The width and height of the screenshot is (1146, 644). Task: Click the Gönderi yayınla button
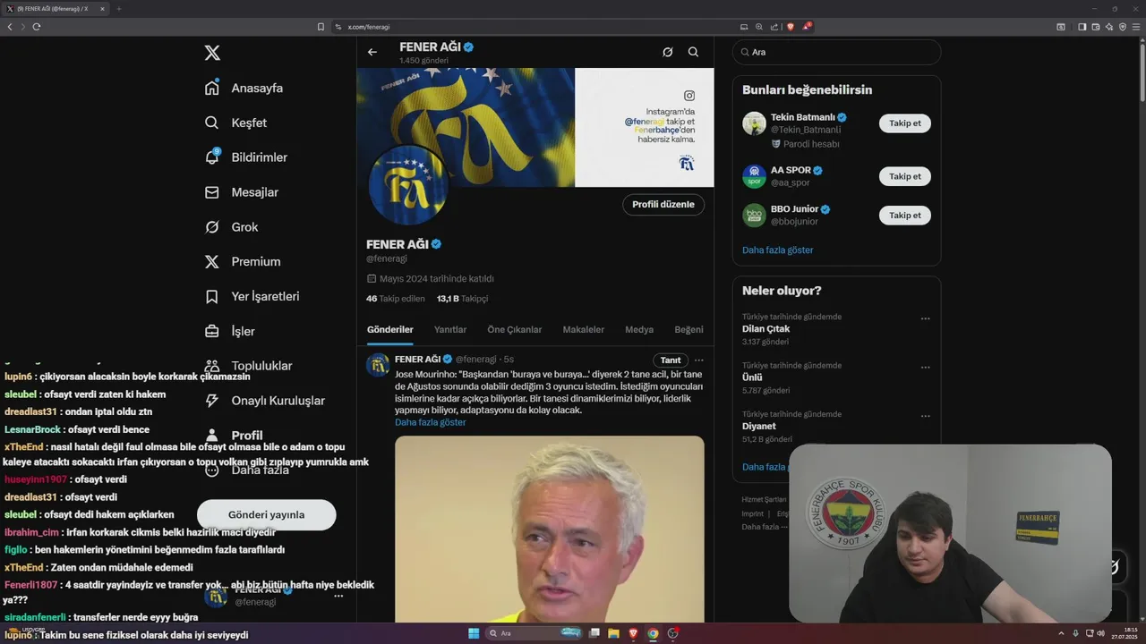pos(267,515)
